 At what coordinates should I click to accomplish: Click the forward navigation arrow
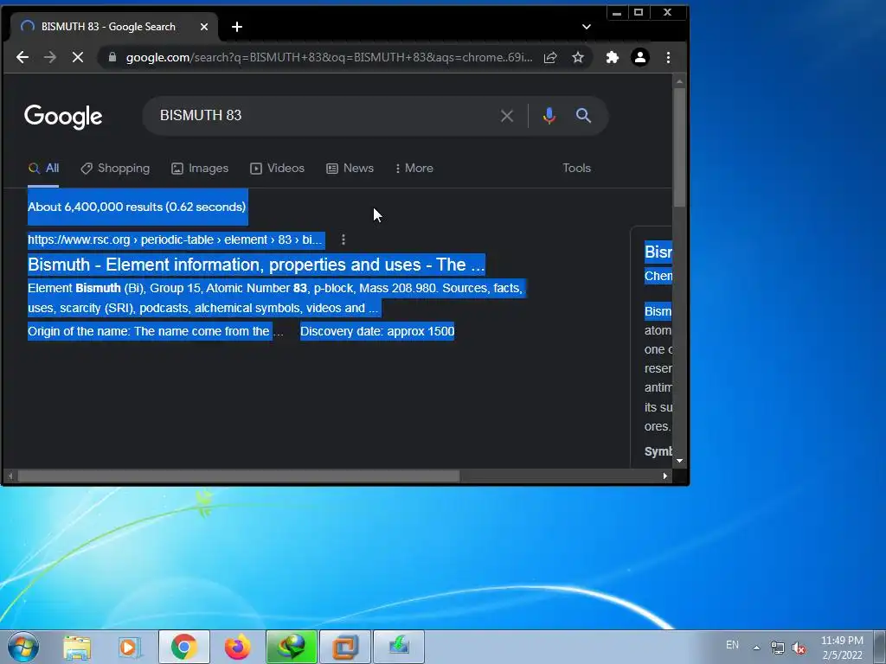pos(50,57)
